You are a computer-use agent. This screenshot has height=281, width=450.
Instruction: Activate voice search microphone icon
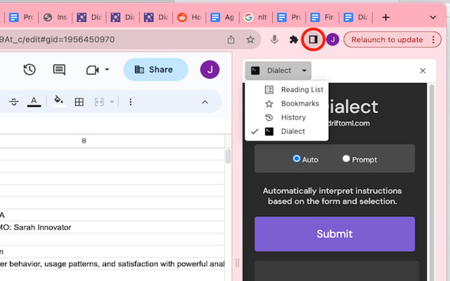coord(274,39)
